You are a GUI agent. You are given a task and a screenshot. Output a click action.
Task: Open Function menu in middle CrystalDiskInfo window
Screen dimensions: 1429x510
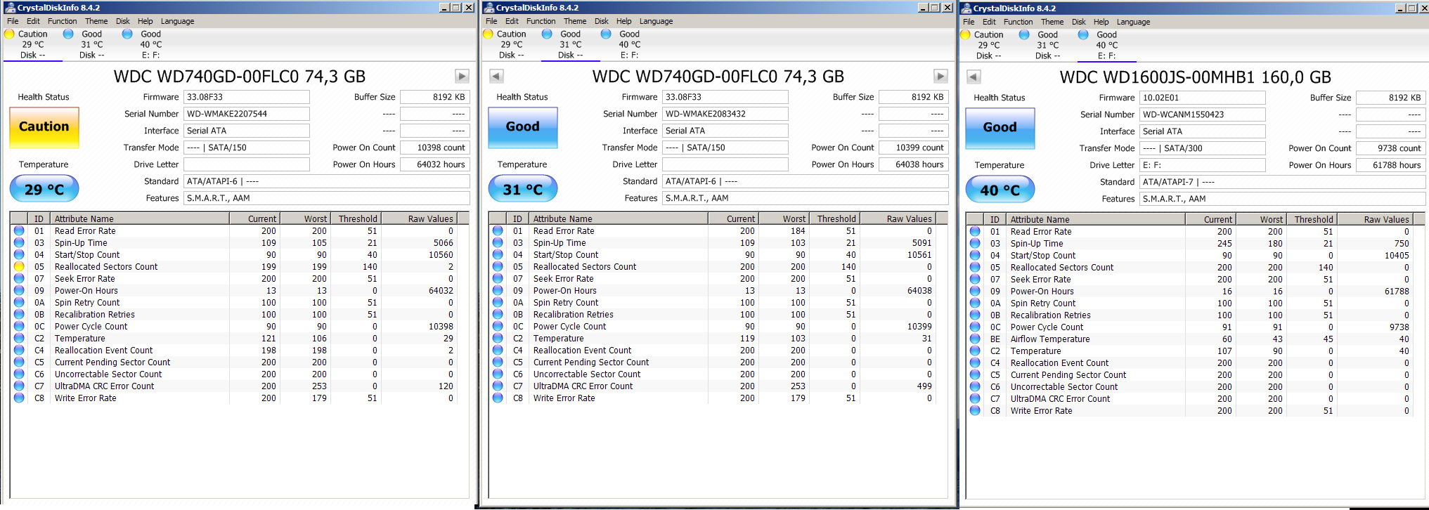(541, 21)
